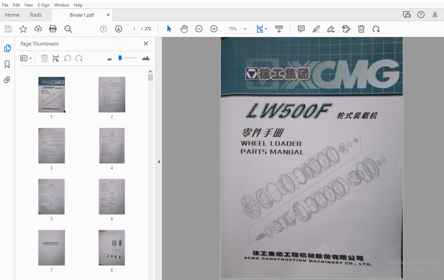
Task: Zoom out with the minus circle icon
Action: 199,29
